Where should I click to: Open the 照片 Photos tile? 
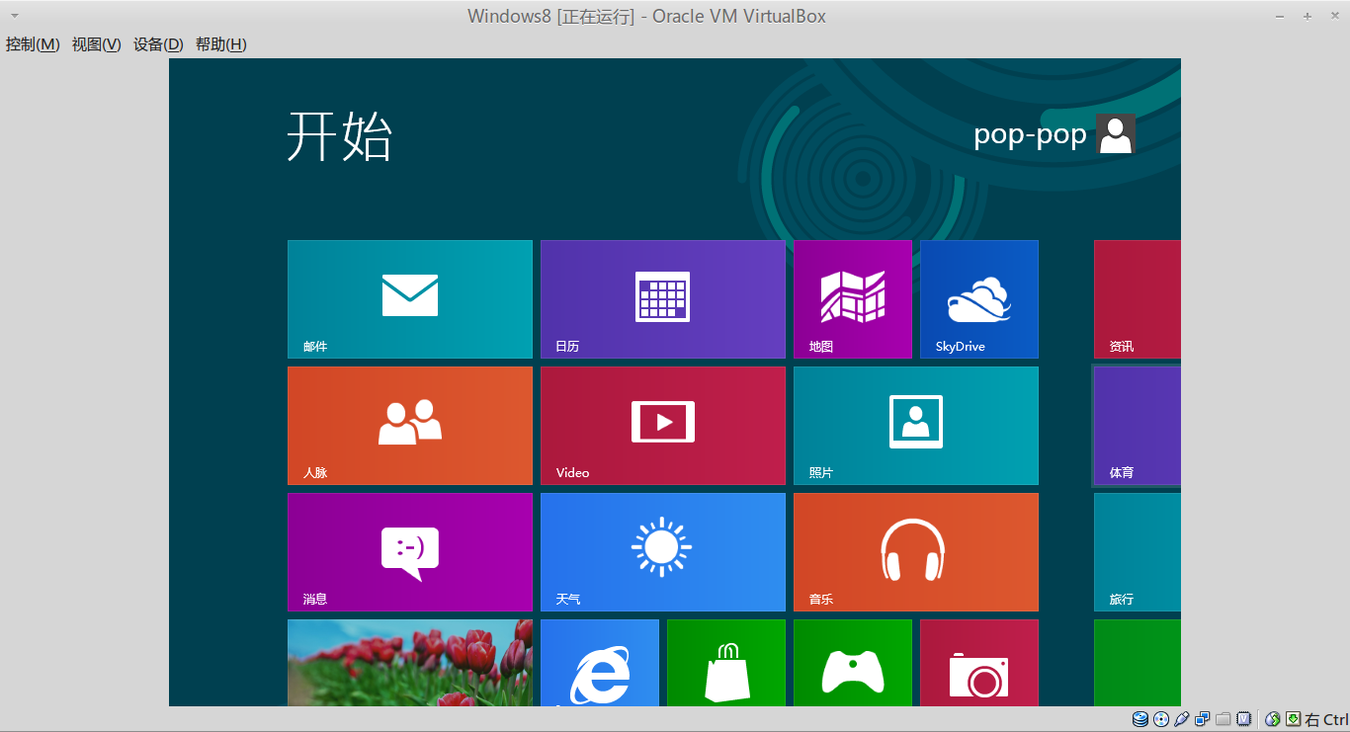[916, 426]
